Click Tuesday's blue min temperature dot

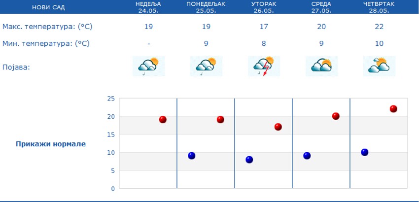249,160
